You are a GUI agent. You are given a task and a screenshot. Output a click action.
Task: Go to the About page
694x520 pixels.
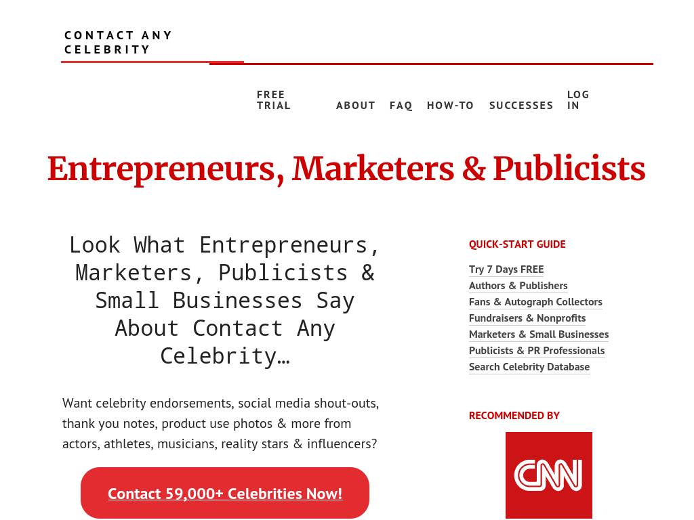coord(356,106)
